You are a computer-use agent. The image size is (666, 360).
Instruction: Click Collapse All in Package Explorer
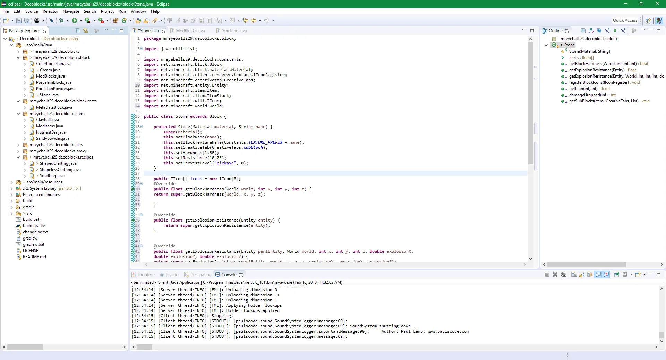(x=78, y=31)
